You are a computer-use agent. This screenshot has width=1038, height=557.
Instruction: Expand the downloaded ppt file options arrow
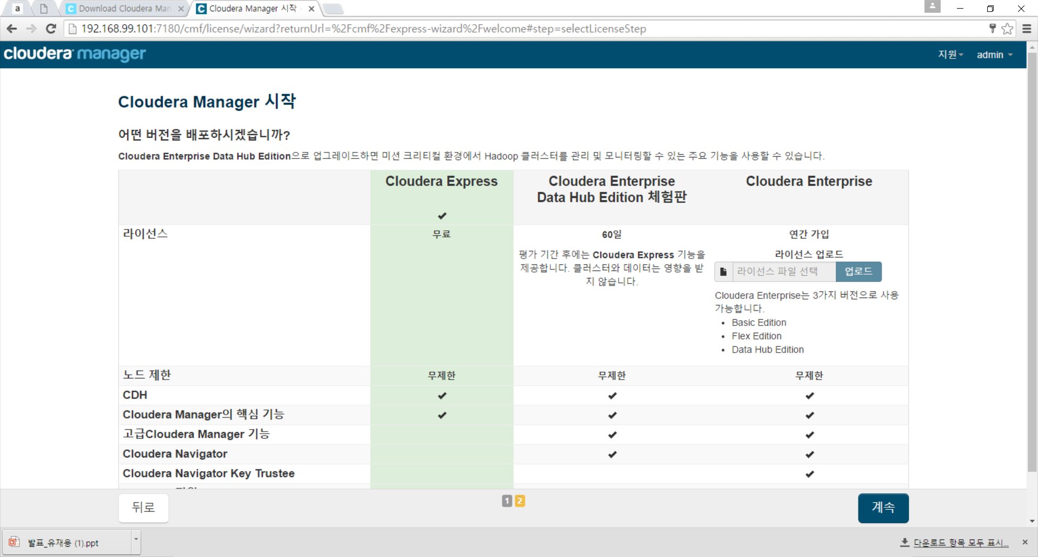tap(136, 539)
